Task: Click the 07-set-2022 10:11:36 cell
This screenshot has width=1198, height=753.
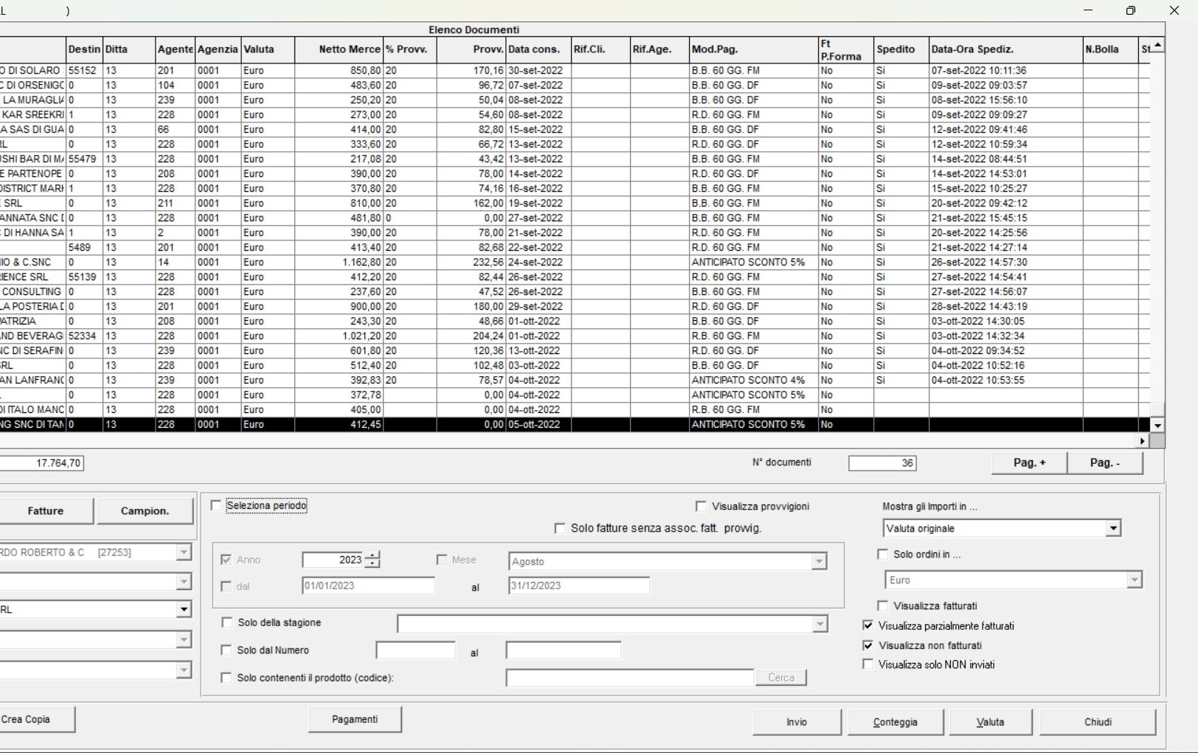Action: [1005, 71]
